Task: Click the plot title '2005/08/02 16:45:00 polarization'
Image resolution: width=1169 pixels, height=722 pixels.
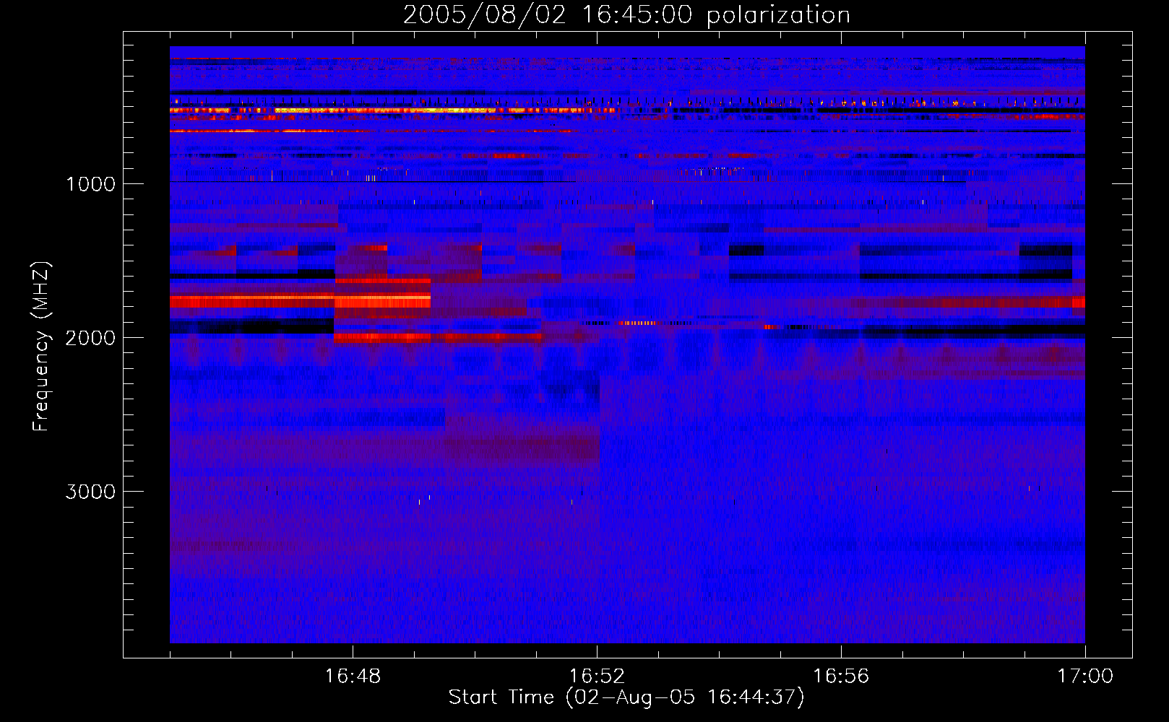Action: pyautogui.click(x=626, y=15)
